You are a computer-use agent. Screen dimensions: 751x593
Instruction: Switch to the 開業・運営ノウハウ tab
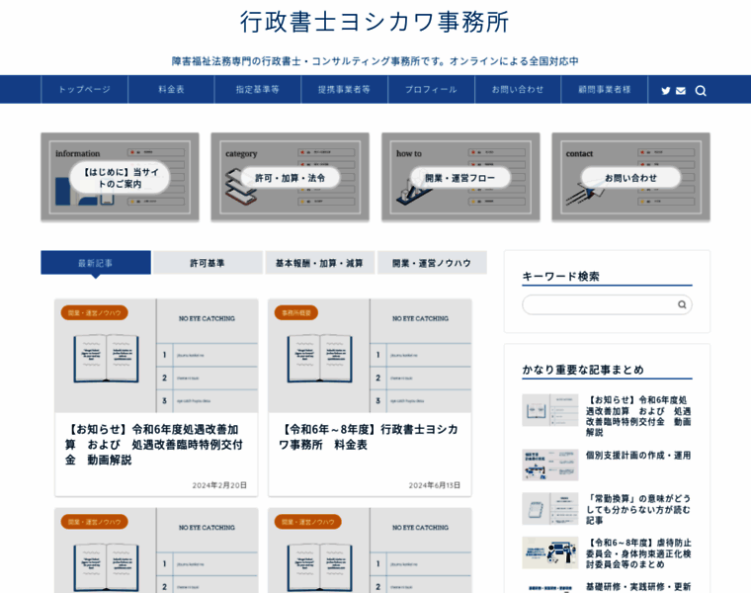(x=432, y=263)
